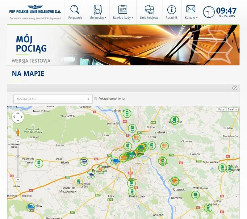Click the date 26 - 05 - 2015
Viewport: 247px width, 219px height.
click(227, 16)
